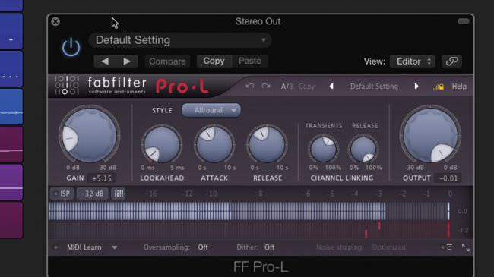Open the Allround style dropdown
Screen dimensions: 494x277
pos(211,110)
